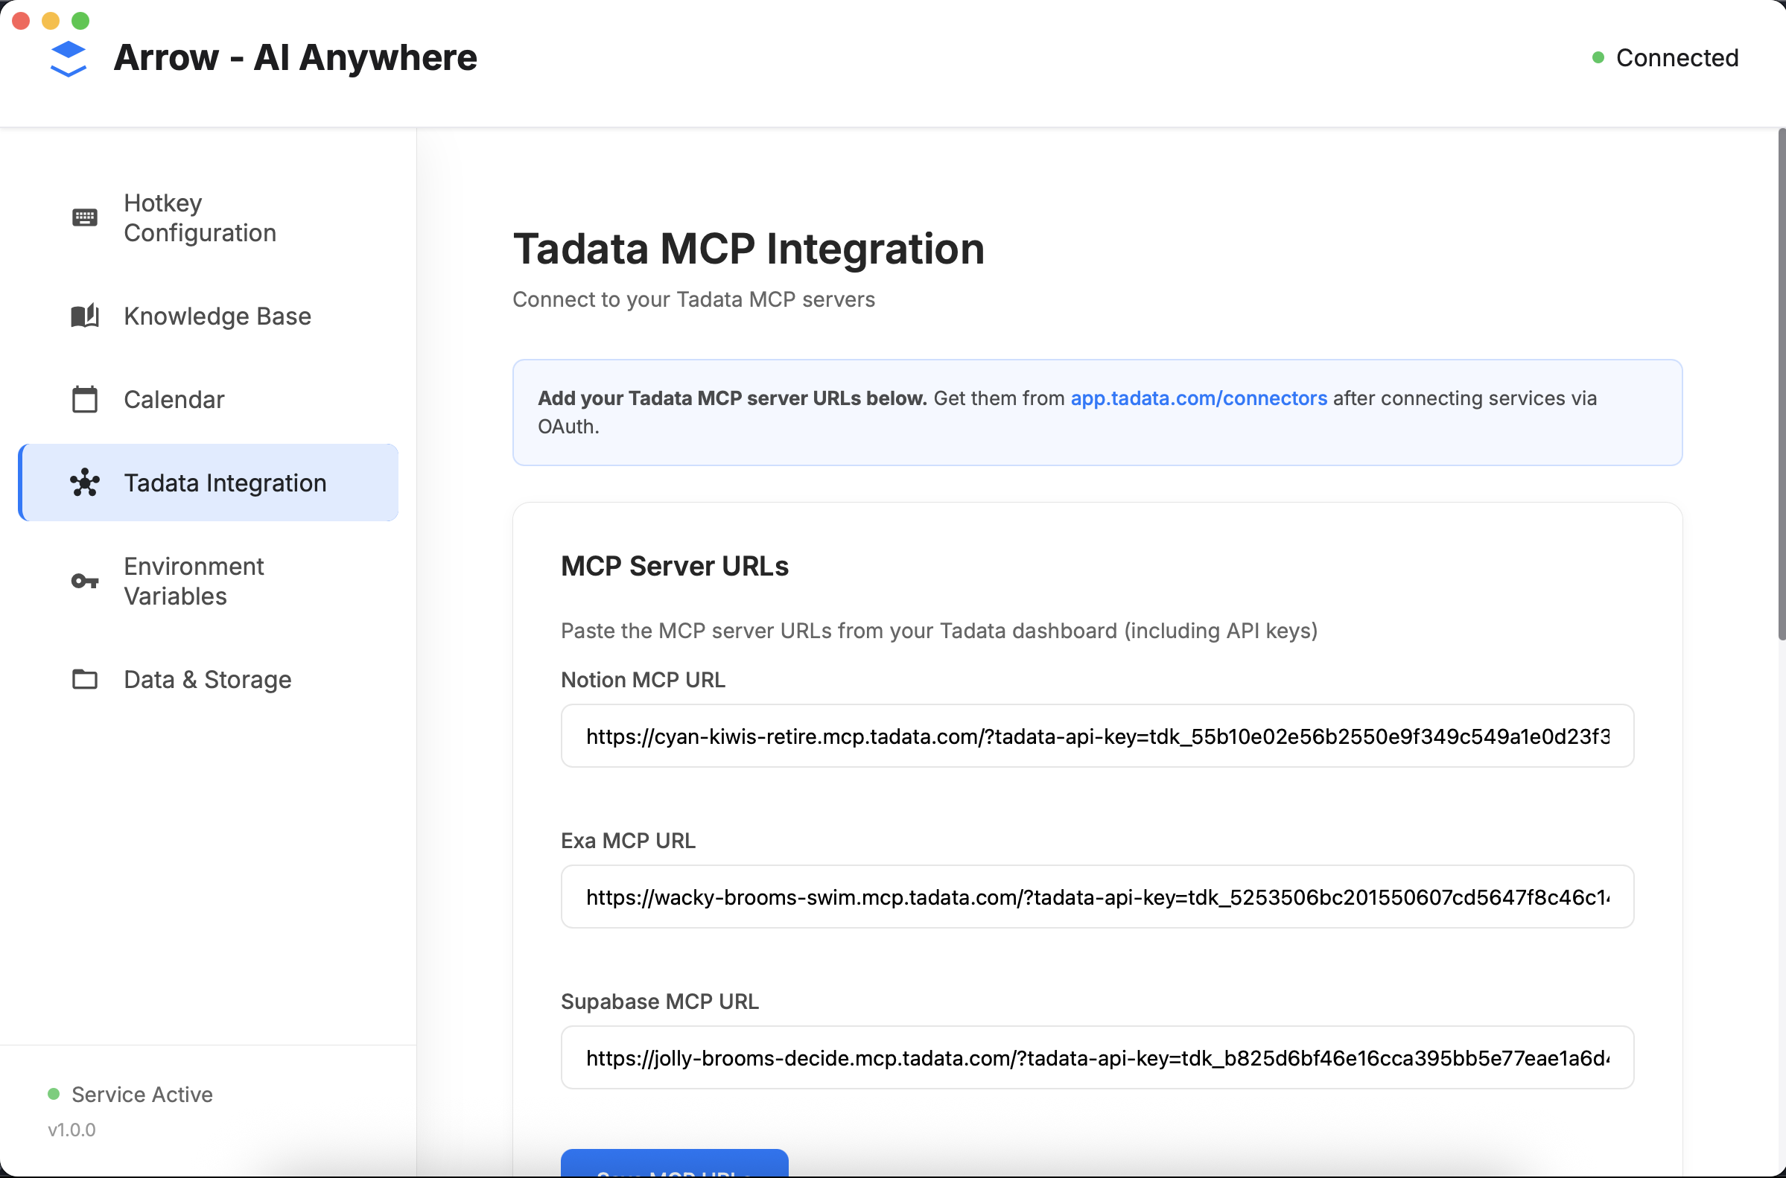
Task: Focus the Notion MCP URL field
Action: [x=1096, y=736]
